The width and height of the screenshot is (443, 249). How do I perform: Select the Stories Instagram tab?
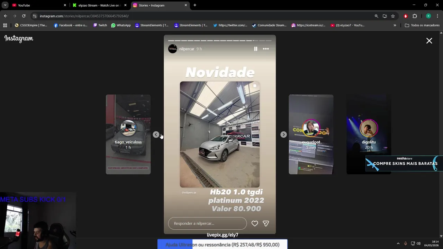160,5
